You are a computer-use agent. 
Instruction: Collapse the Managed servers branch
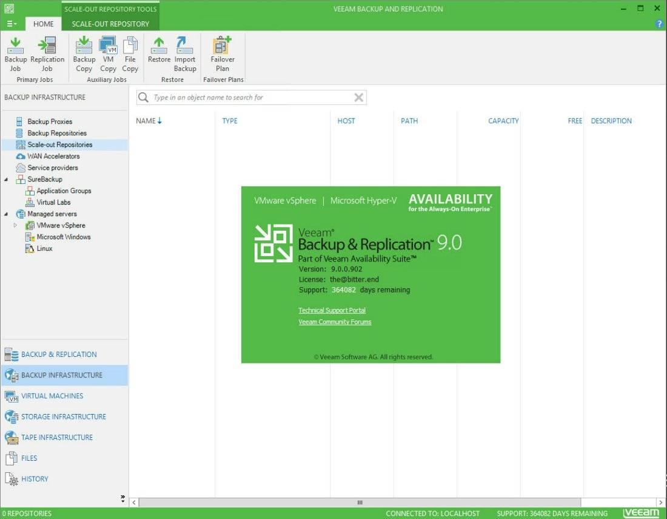6,214
